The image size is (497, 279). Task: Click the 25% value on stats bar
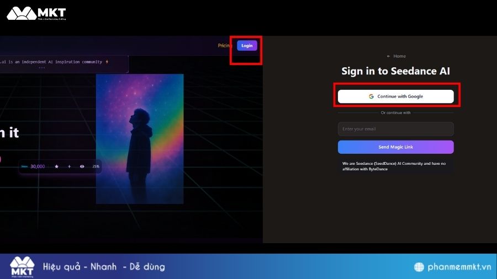(96, 167)
